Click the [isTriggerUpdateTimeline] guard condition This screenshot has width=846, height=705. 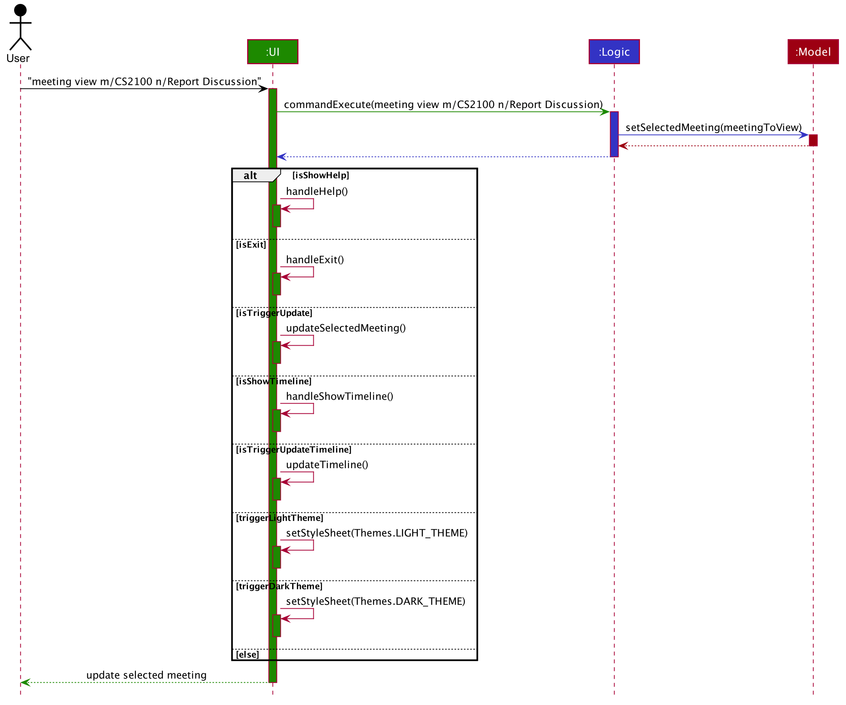point(294,450)
